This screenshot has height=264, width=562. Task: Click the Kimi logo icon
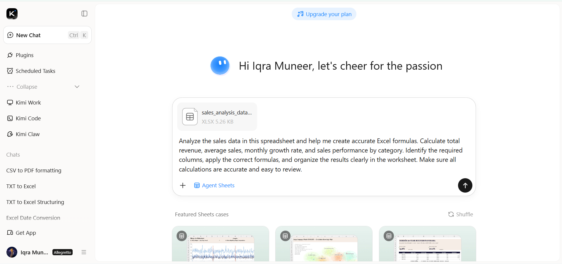(12, 14)
